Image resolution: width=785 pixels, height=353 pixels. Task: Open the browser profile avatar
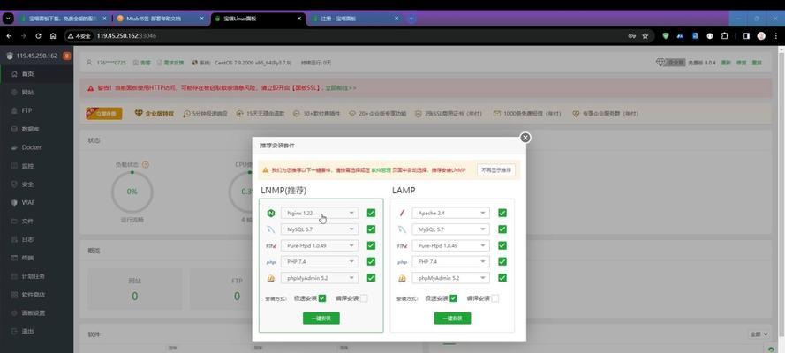click(x=761, y=36)
